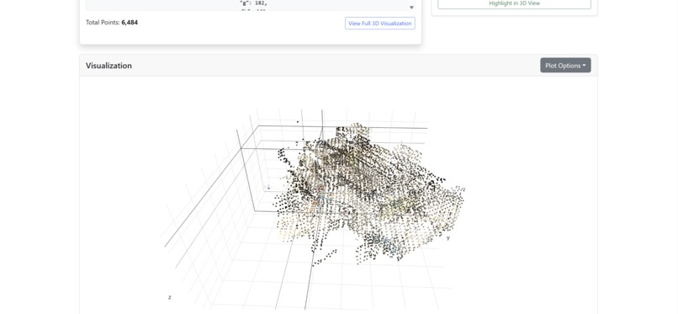Click the 3D point cloud plot

[x=338, y=195]
